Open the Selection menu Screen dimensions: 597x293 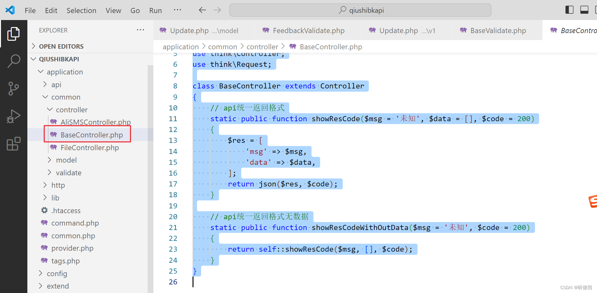point(81,10)
